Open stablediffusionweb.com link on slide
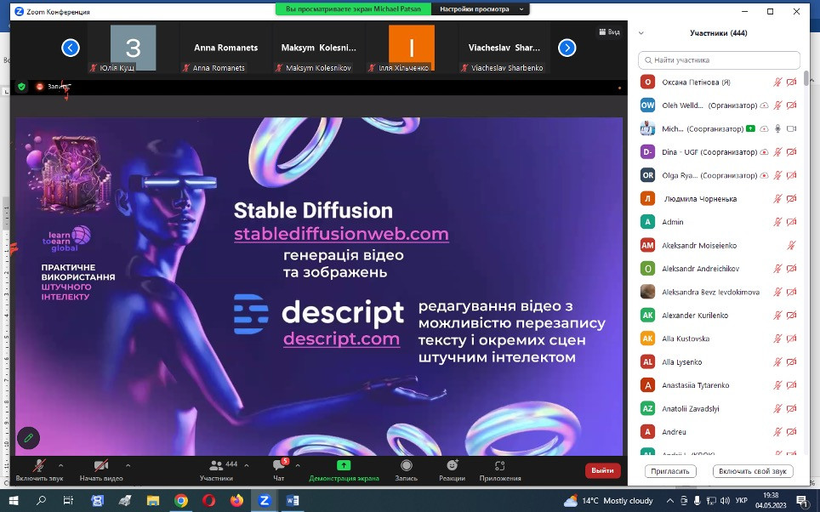This screenshot has width=820, height=512. pyautogui.click(x=341, y=234)
